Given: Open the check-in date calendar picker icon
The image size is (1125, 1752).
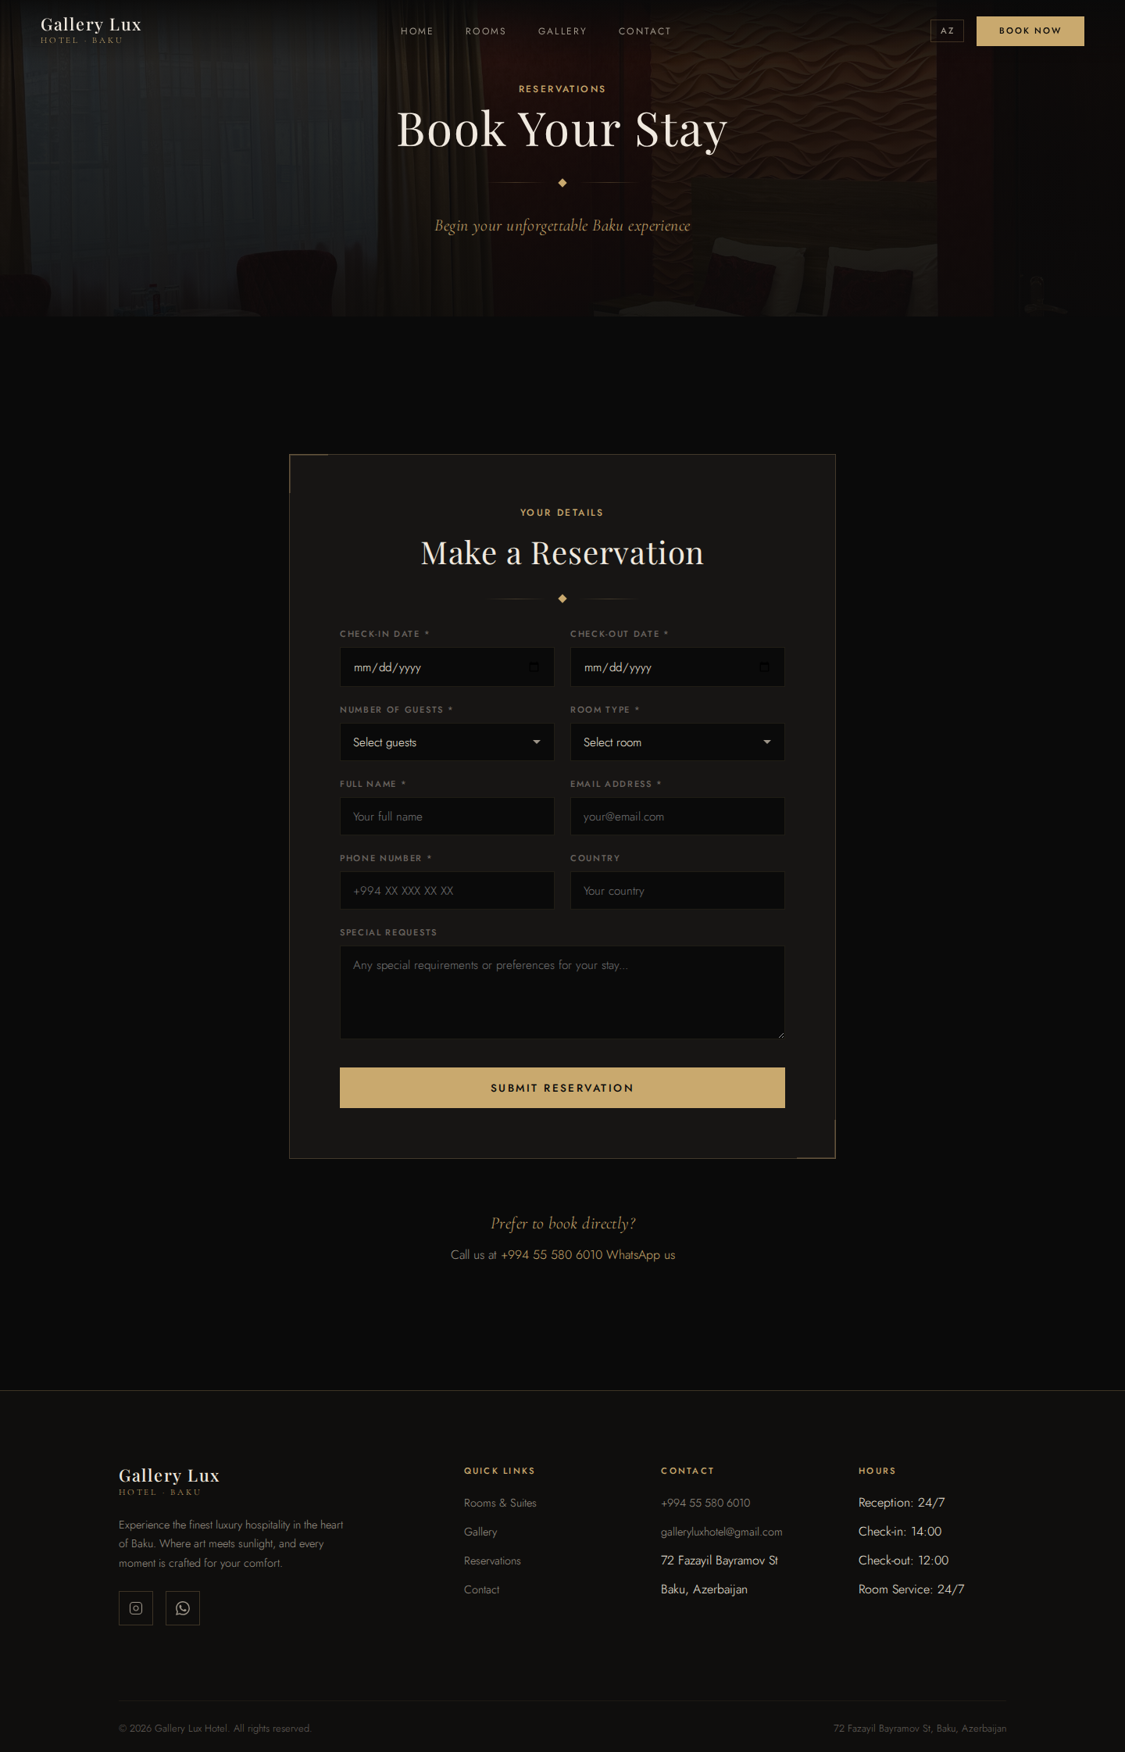Looking at the screenshot, I should [534, 667].
